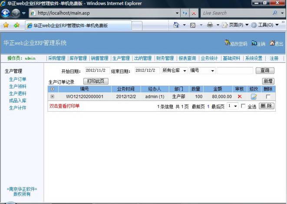287x204 pixels.
Task: Click the 修改密码 key icon
Action: tap(227, 43)
